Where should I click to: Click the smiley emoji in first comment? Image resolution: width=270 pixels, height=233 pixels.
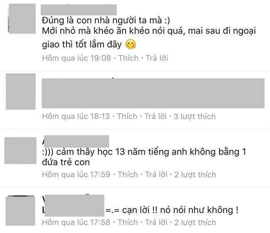(x=130, y=44)
